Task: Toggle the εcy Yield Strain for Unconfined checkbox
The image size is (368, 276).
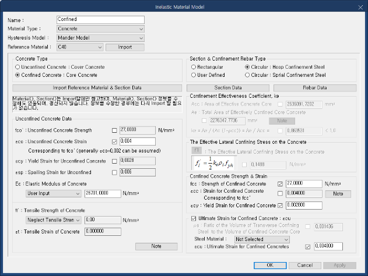Action: pos(114,161)
